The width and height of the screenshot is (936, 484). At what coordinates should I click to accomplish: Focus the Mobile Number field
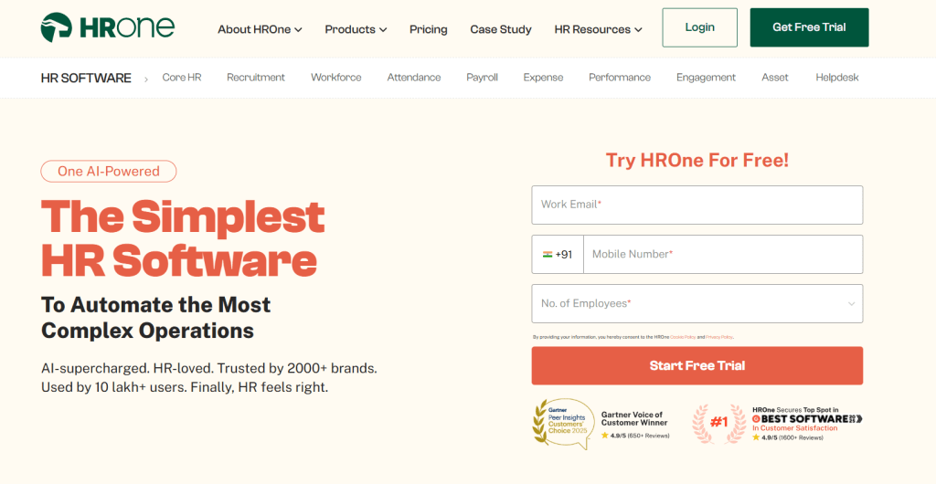pyautogui.click(x=722, y=255)
